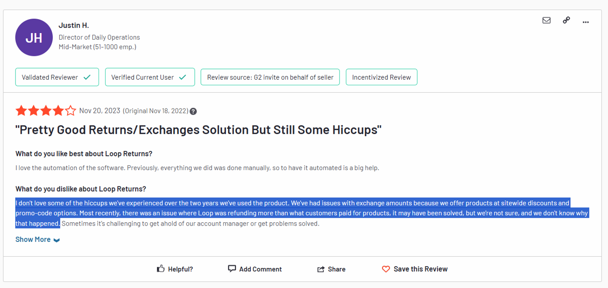This screenshot has width=608, height=288.
Task: Click checkmark on Validated Reviewer badge
Action: click(87, 77)
